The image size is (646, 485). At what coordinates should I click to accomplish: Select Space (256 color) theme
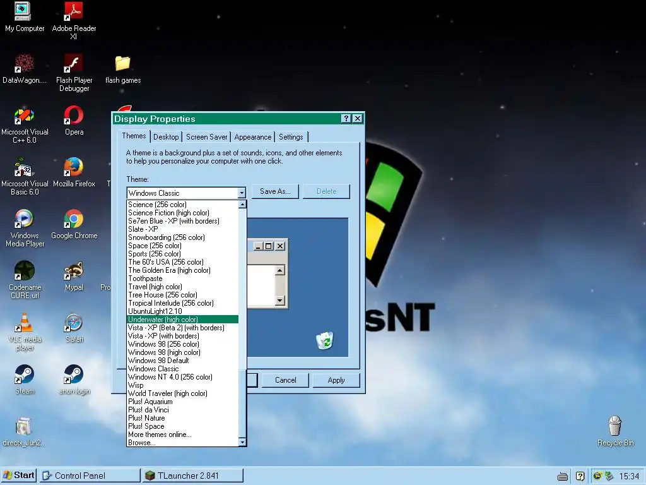(x=182, y=246)
